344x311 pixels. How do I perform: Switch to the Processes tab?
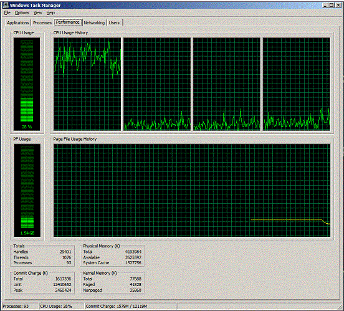coord(42,22)
